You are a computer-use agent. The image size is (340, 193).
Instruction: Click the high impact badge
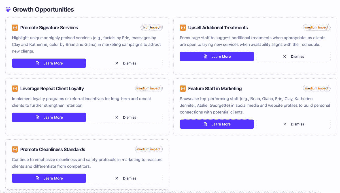[152, 27]
